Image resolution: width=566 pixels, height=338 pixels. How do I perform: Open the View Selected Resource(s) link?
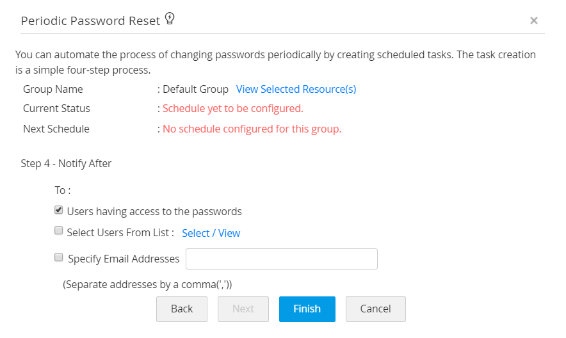coord(296,89)
